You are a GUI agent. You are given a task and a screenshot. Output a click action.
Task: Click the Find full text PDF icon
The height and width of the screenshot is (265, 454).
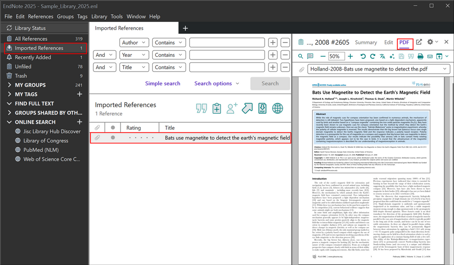(262, 108)
